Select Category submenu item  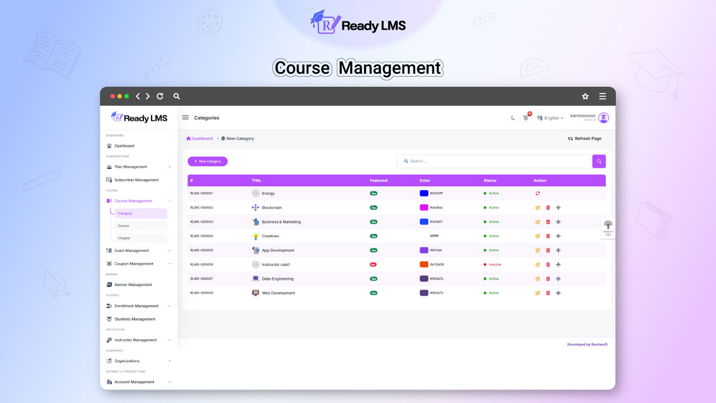coord(141,213)
